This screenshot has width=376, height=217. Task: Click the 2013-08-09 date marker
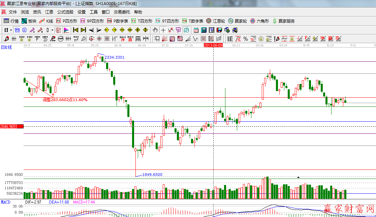click(213, 45)
